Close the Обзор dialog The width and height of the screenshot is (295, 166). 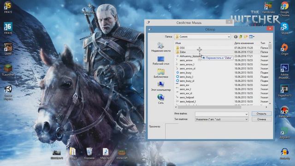pos(270,29)
